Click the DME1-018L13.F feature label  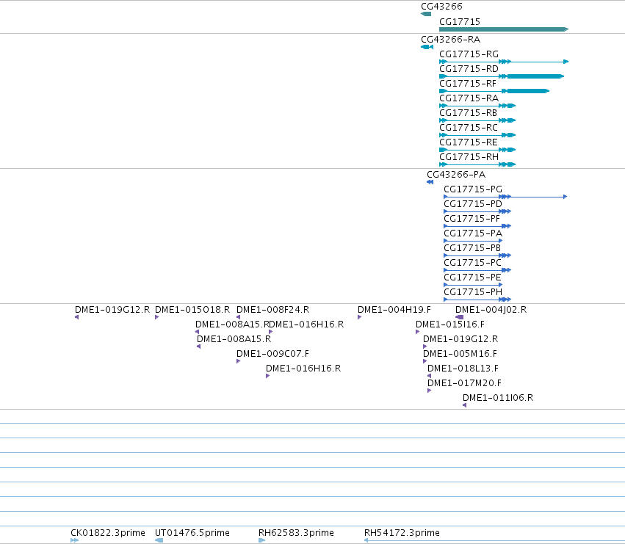[x=463, y=369]
